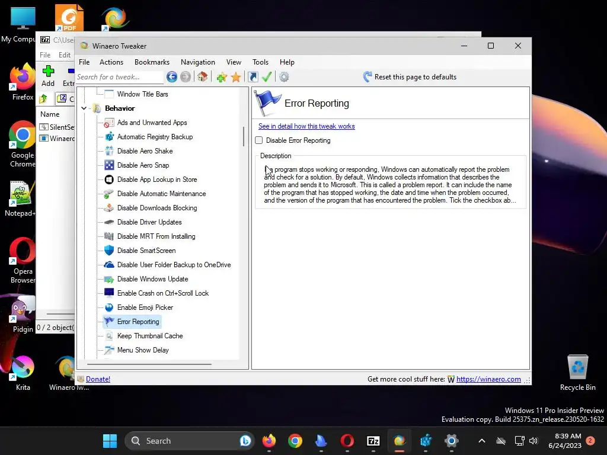Open Firefox from the taskbar

(269, 441)
